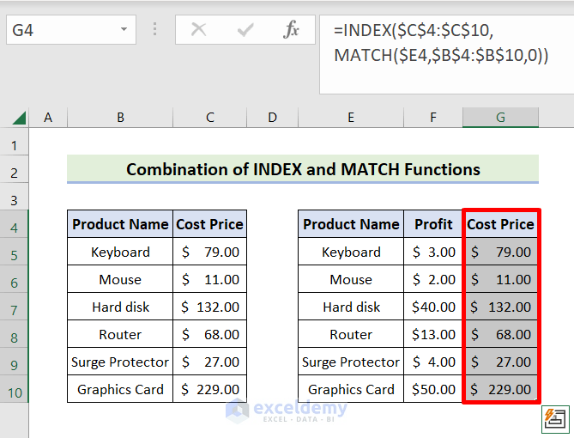
Task: Select column D header
Action: (x=272, y=118)
